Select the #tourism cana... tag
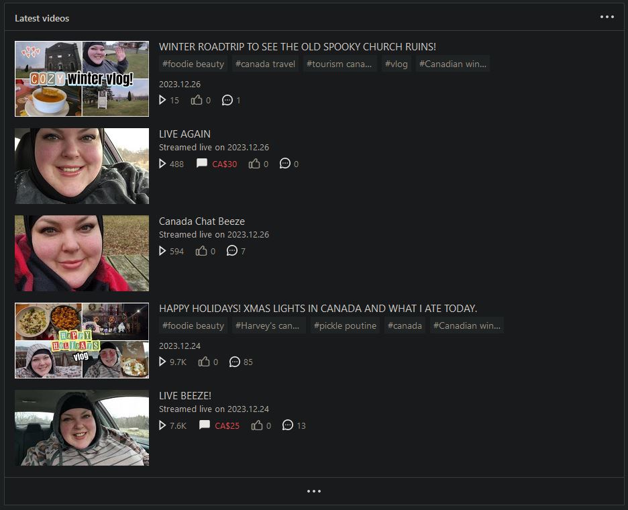The width and height of the screenshot is (628, 510). [339, 64]
